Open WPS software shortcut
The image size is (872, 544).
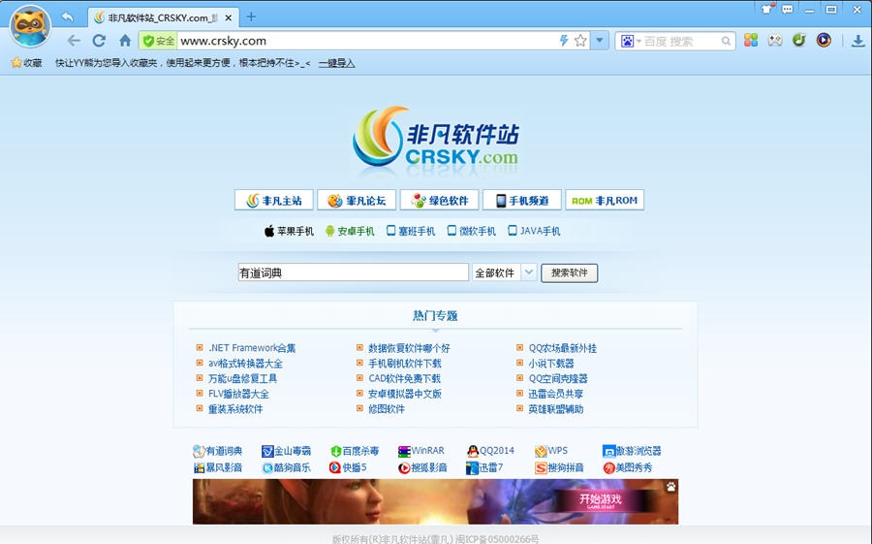pyautogui.click(x=551, y=451)
